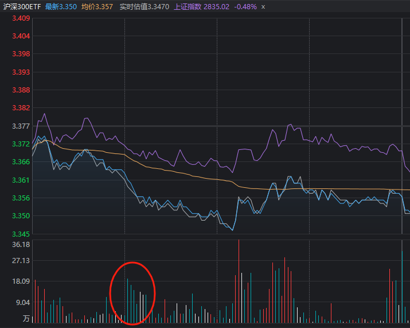
Task: Click the 3.388 price axis label
Action: pos(21,90)
